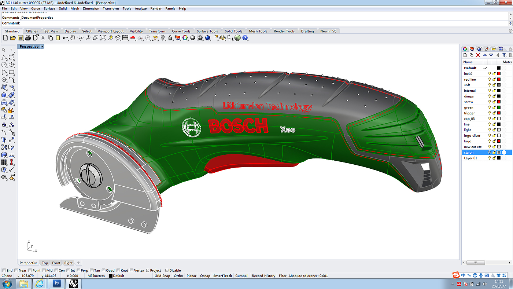
Task: Select the Text object tool
Action: (4, 140)
